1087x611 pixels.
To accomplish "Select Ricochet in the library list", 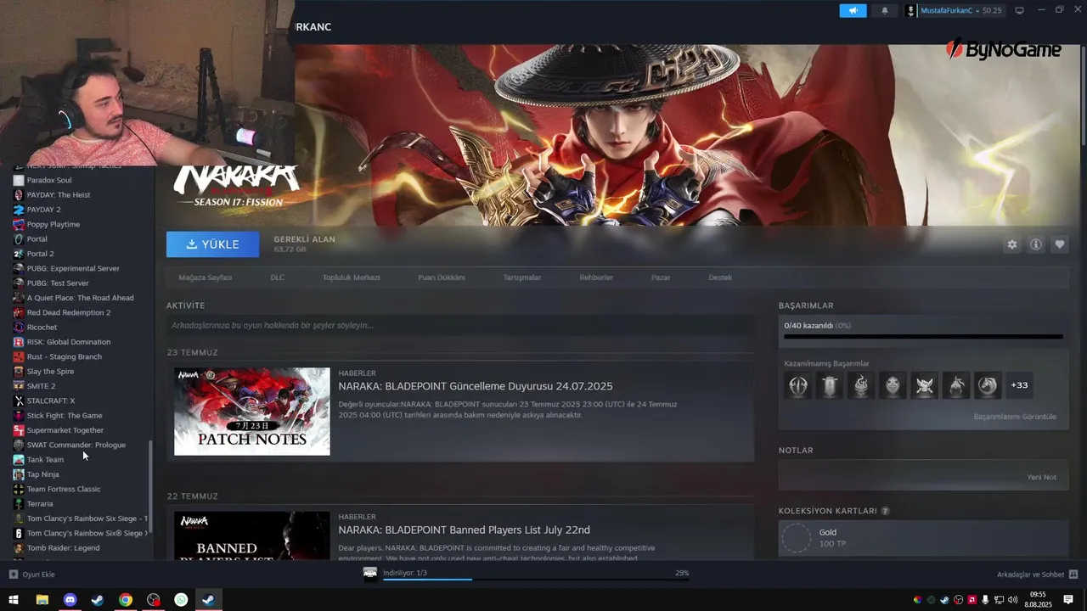I will [x=42, y=328].
